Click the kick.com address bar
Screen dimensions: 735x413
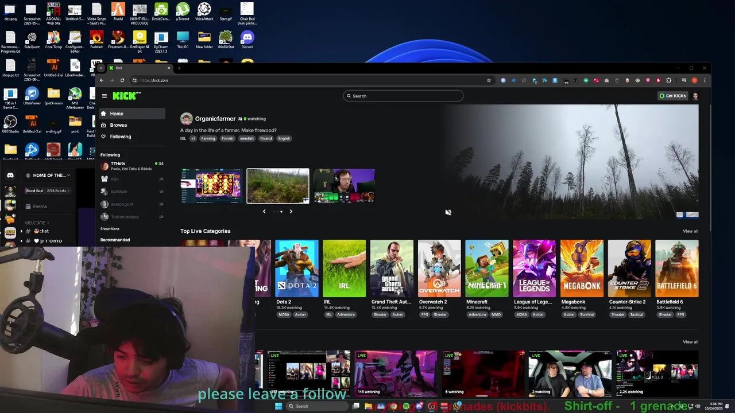(310, 80)
